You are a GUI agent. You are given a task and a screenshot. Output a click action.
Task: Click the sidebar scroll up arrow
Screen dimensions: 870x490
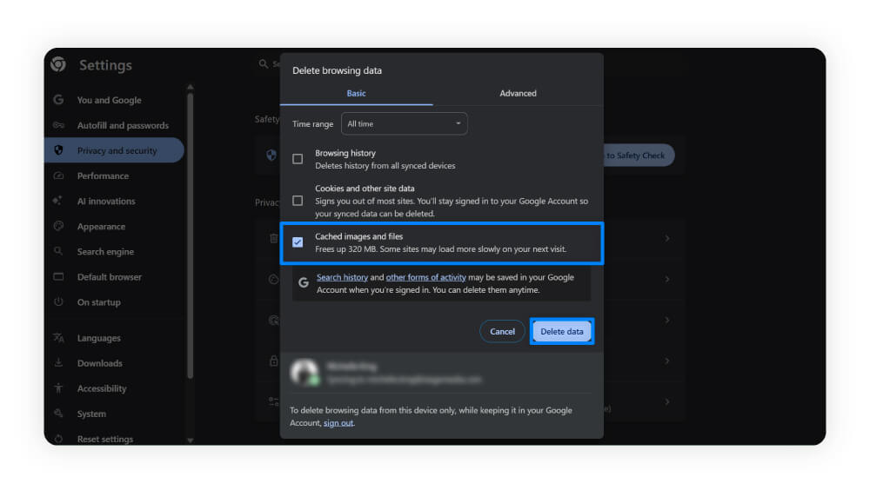click(191, 87)
